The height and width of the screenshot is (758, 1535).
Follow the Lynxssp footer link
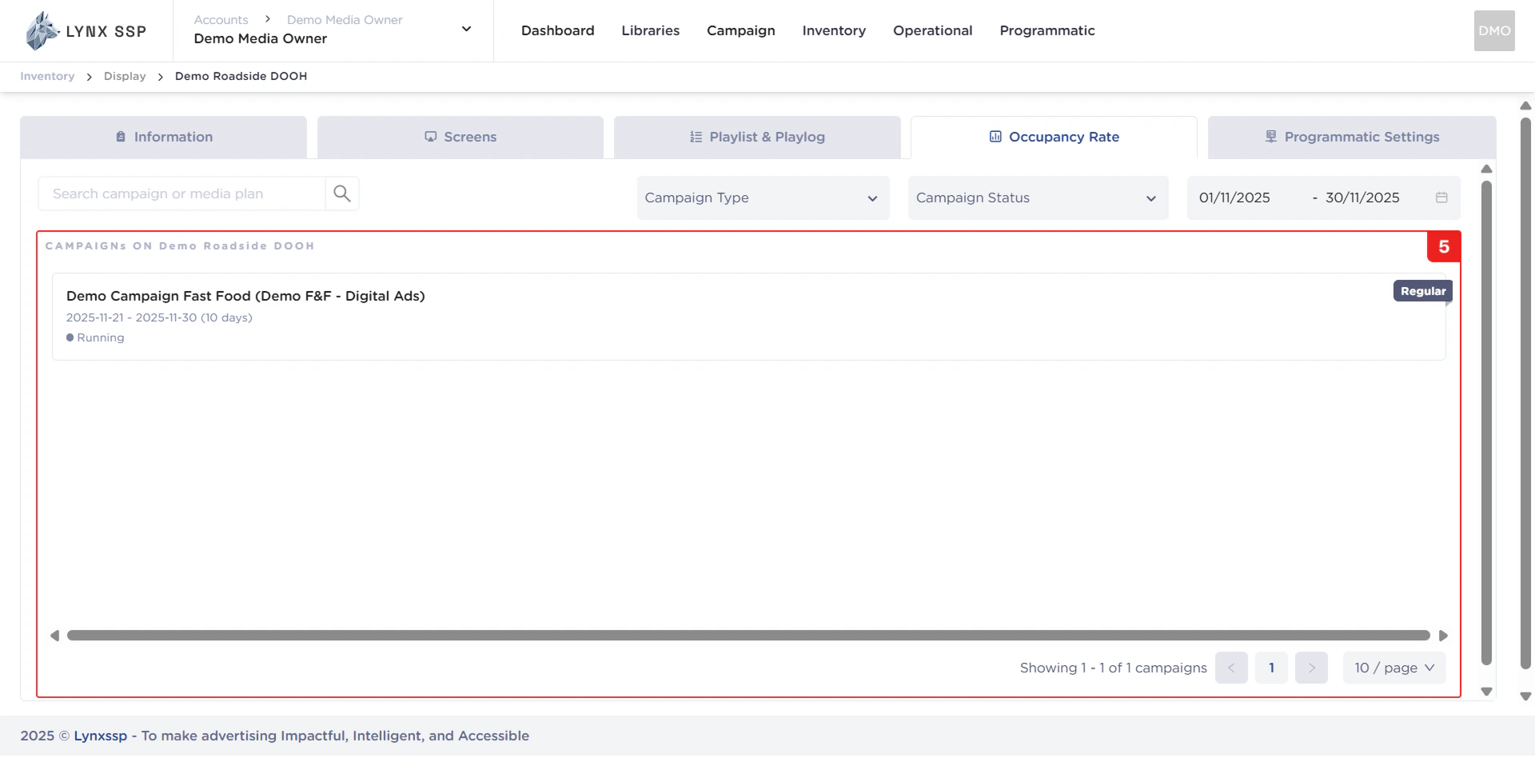coord(101,736)
